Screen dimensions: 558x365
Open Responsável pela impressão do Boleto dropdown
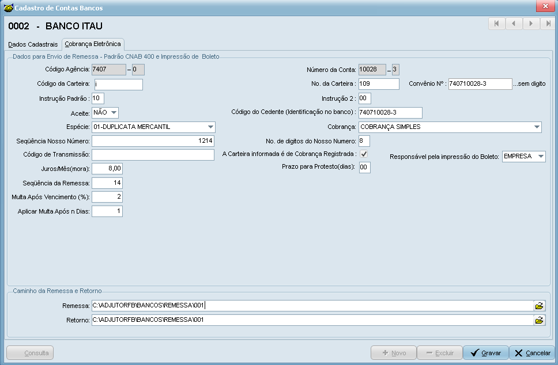[541, 157]
